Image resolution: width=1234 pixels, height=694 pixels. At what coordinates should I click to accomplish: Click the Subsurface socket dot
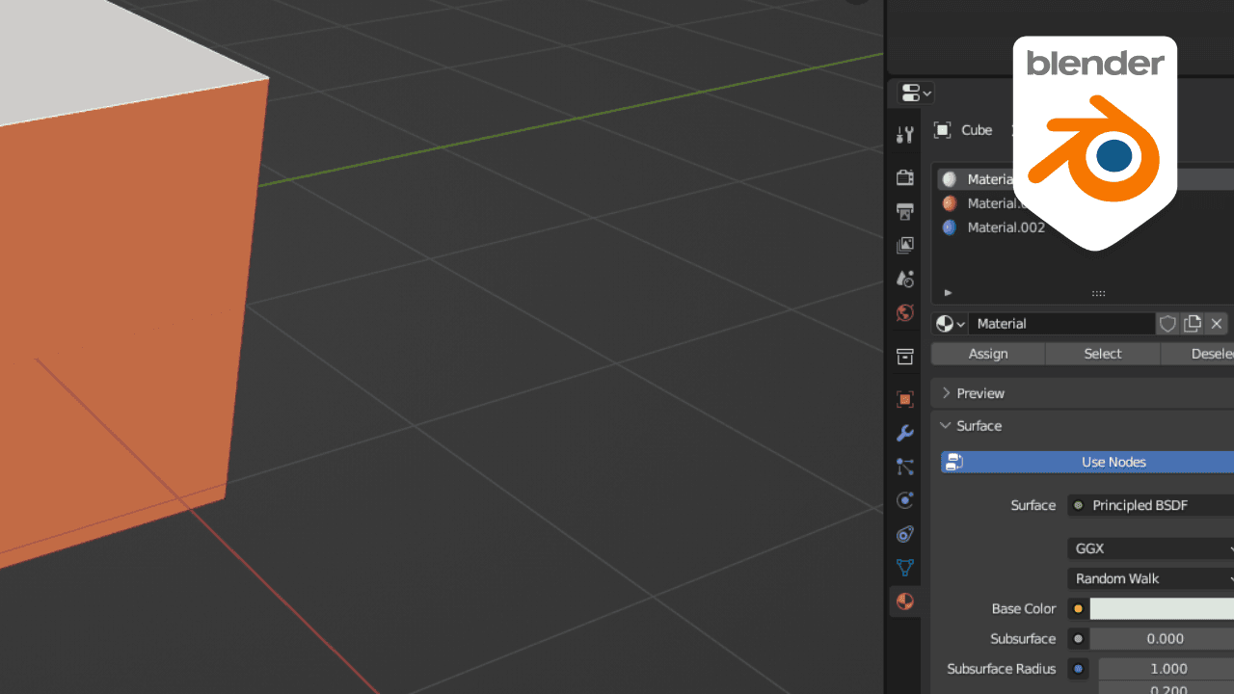(x=1078, y=638)
